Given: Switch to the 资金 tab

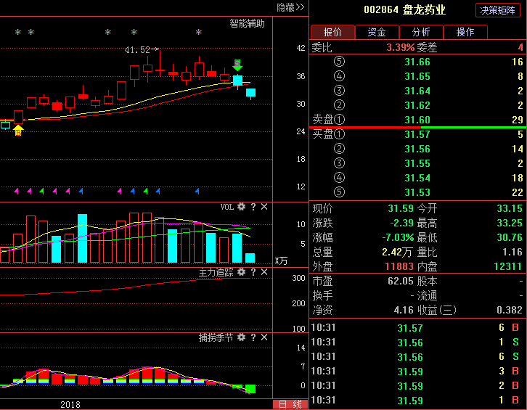Looking at the screenshot, I should click(x=377, y=32).
